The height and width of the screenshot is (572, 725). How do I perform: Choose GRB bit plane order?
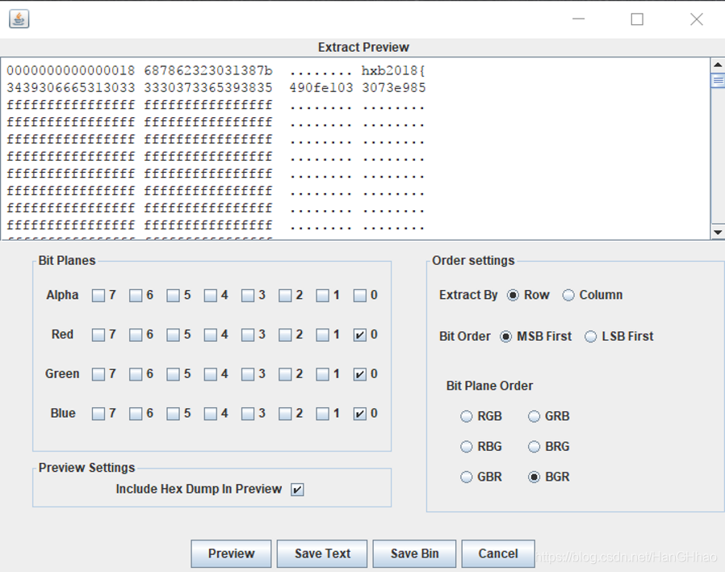coord(534,417)
